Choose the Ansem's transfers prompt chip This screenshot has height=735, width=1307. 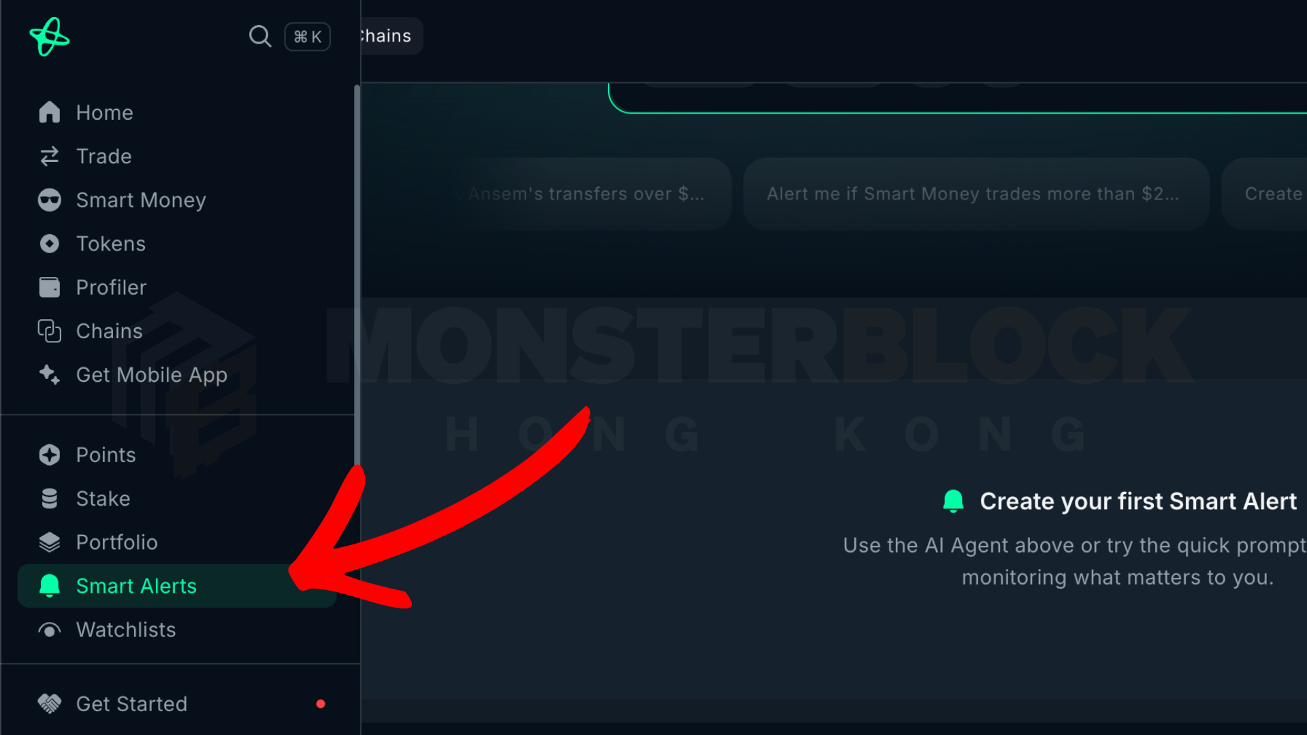point(585,194)
